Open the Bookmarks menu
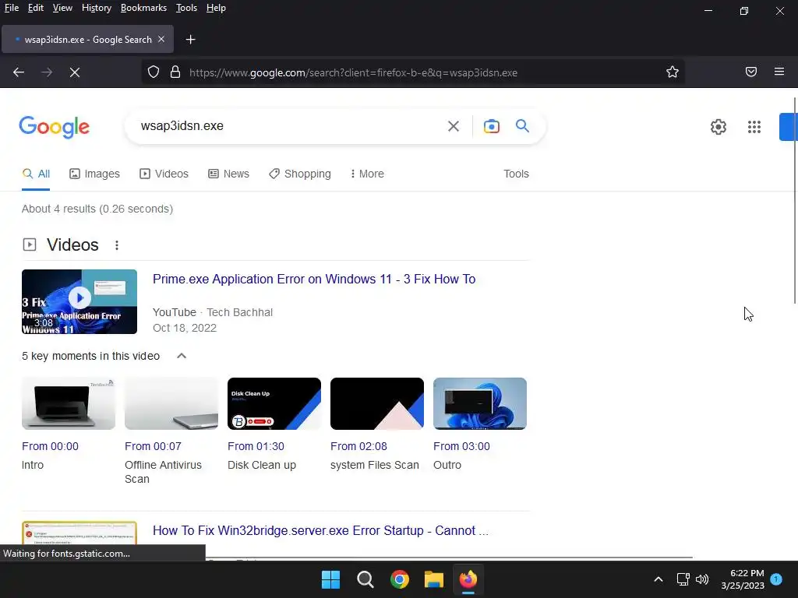Viewport: 798px width, 598px height. [143, 8]
